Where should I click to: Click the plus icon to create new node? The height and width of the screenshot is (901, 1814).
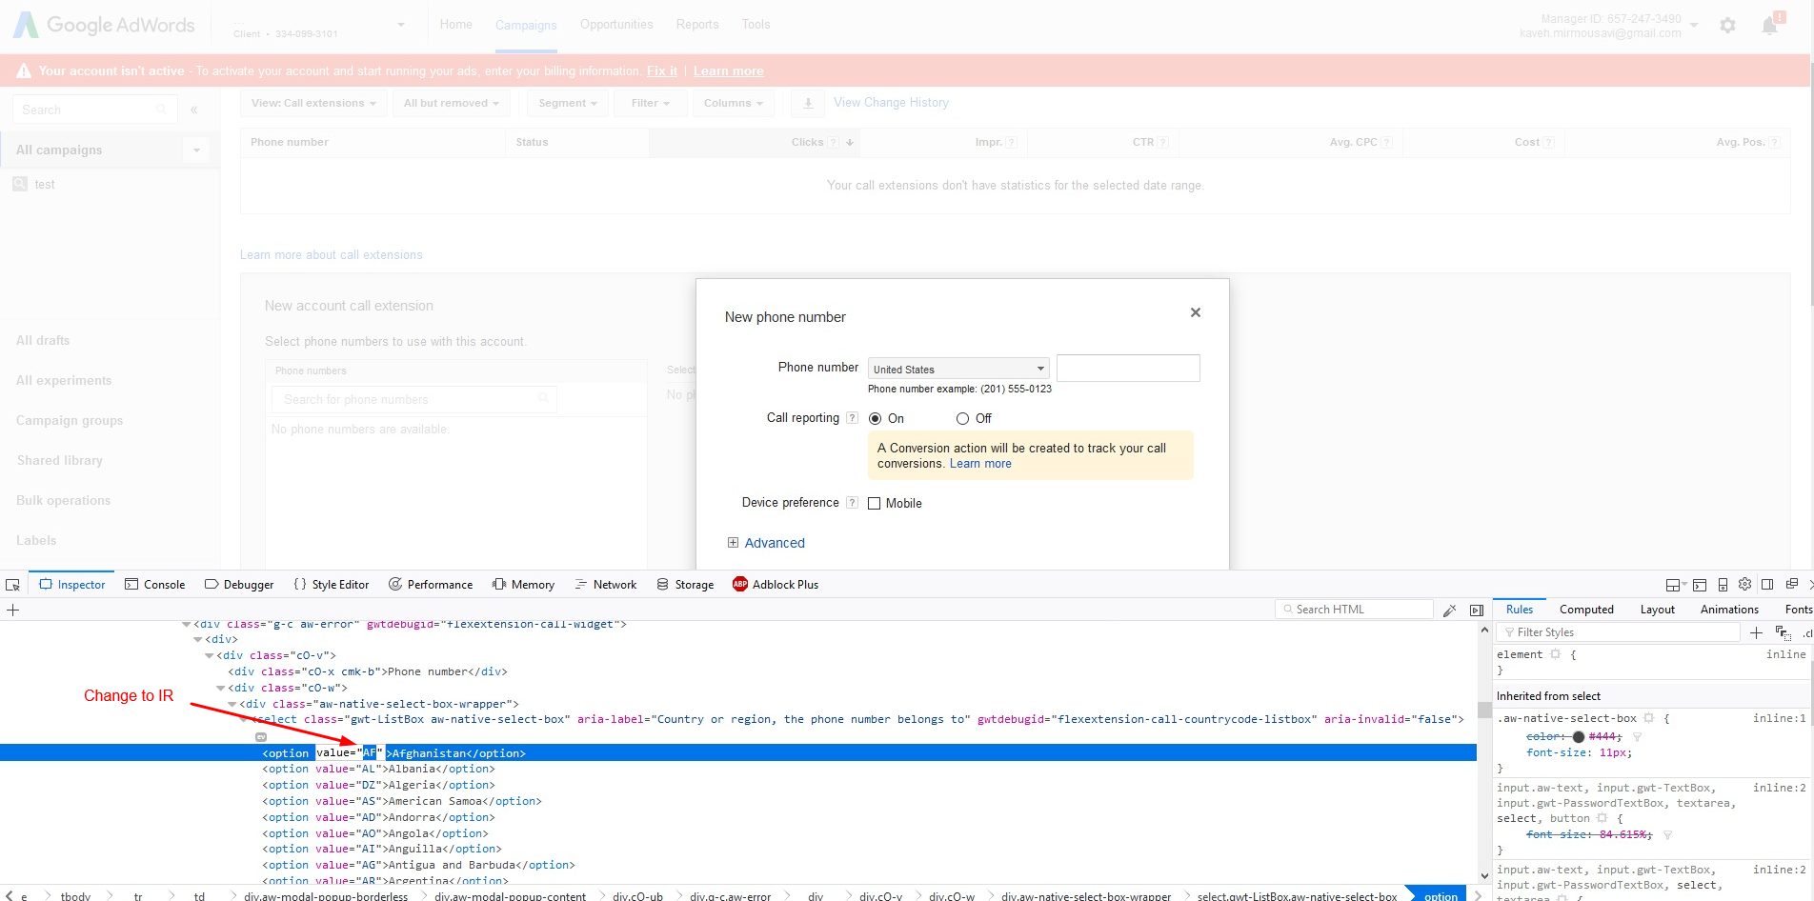point(13,610)
